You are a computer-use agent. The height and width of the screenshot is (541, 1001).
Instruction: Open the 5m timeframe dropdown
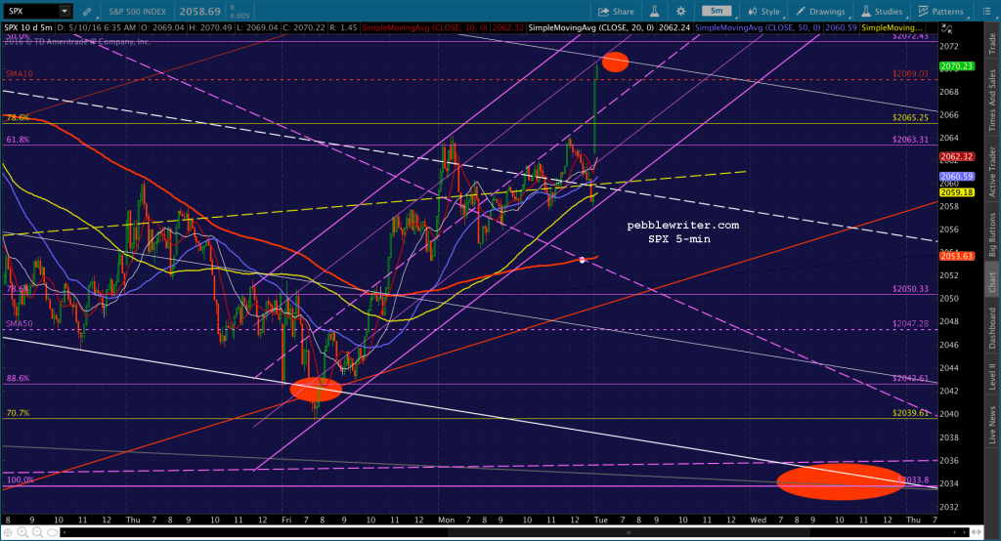[718, 12]
